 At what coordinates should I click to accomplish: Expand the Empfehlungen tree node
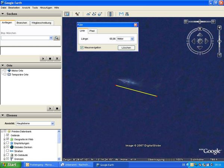pos(4,143)
